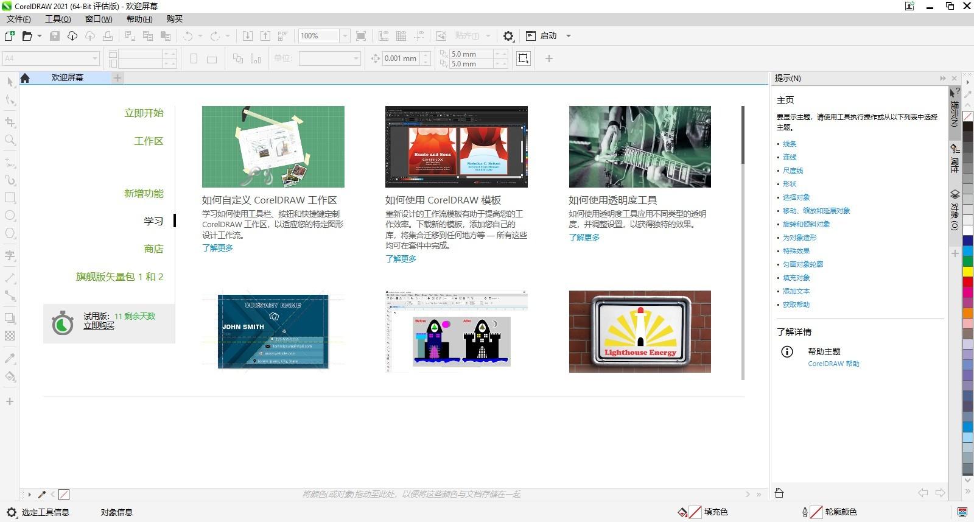The image size is (974, 522).
Task: Go to 立即开始 section
Action: 144,113
